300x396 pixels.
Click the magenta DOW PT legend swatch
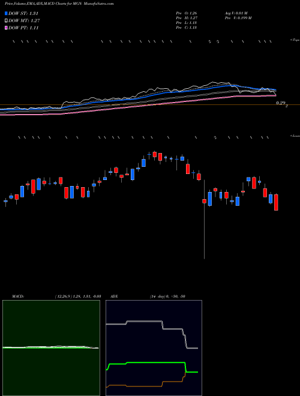click(6, 28)
